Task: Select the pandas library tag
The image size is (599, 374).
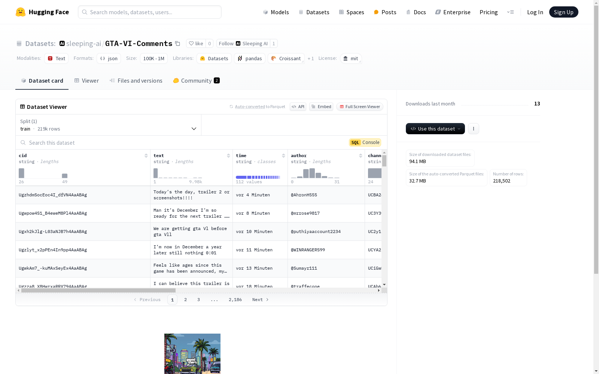Action: (250, 58)
